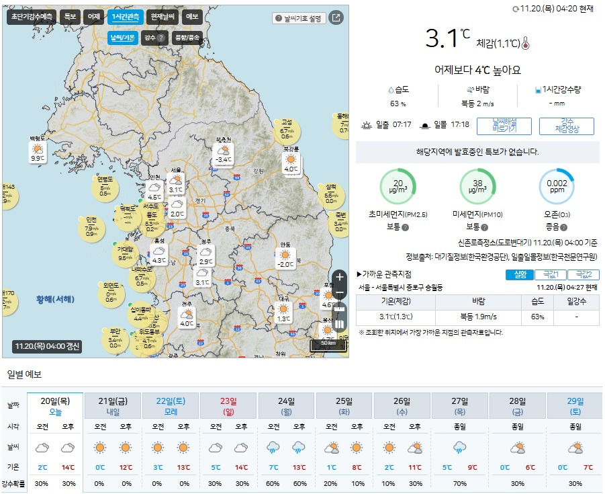The height and width of the screenshot is (494, 605).
Task: Click 북강릉 weather marker 4.0℃
Action: coord(291,163)
